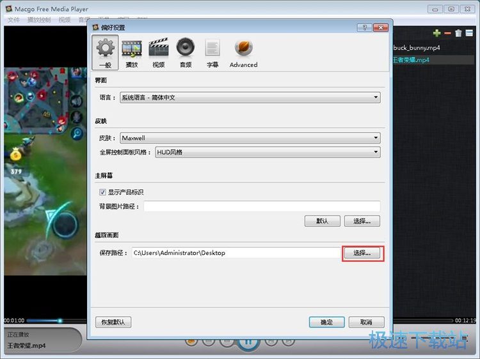Click the 恢复默认 button
The width and height of the screenshot is (480, 359).
pyautogui.click(x=113, y=322)
